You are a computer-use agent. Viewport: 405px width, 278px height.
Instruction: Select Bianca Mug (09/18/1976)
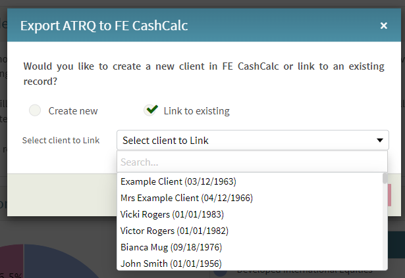250,247
